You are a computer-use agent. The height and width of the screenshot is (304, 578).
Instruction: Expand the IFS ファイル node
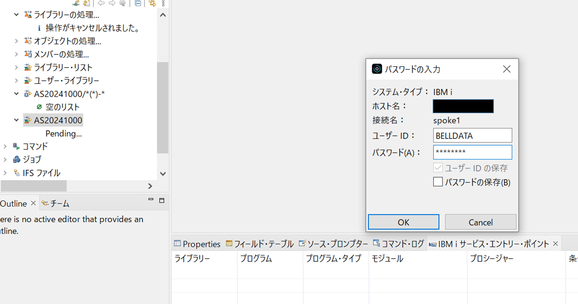tap(5, 173)
